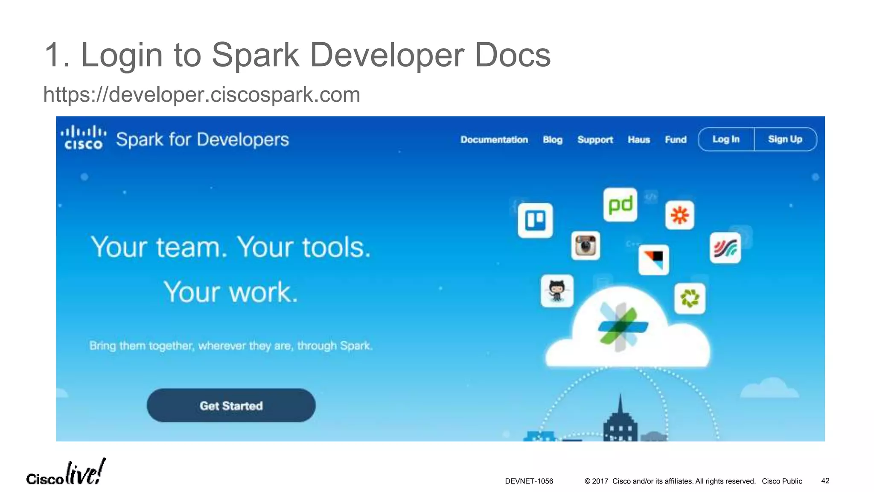Open the Haus navigation link
This screenshot has width=874, height=492.
(638, 140)
